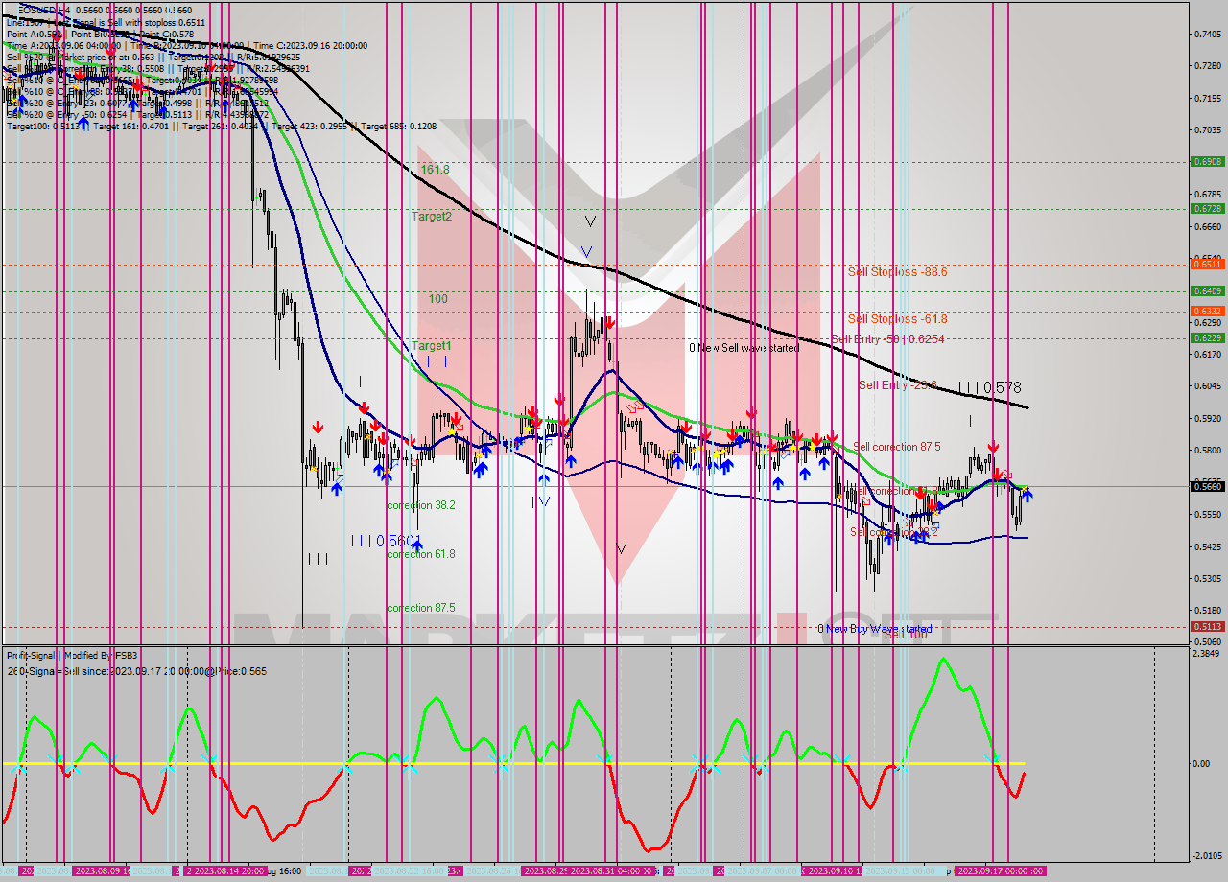Click the orange 0.6332 price tag
Screen dimensions: 1228x882
[1206, 311]
